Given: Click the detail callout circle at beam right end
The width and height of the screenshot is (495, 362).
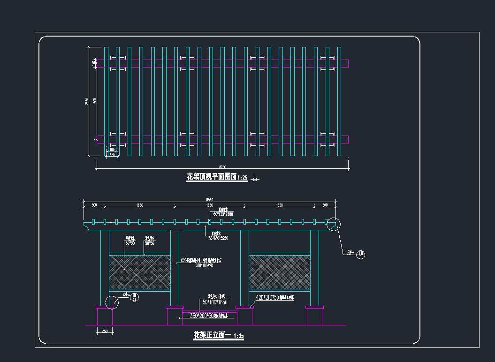Looking at the screenshot, I should tap(334, 225).
